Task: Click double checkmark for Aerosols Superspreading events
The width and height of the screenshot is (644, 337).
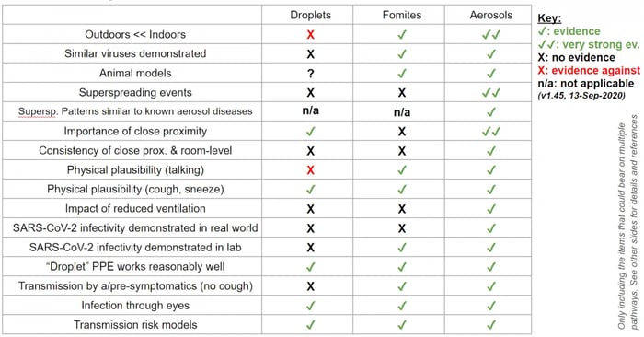Action: coord(491,93)
